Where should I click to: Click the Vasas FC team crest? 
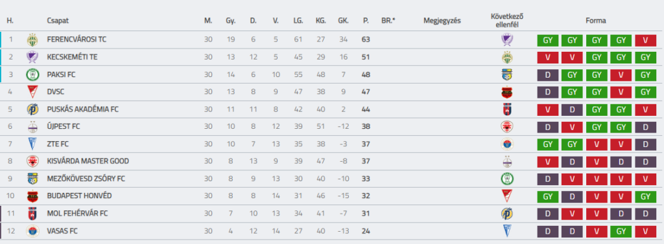(32, 231)
